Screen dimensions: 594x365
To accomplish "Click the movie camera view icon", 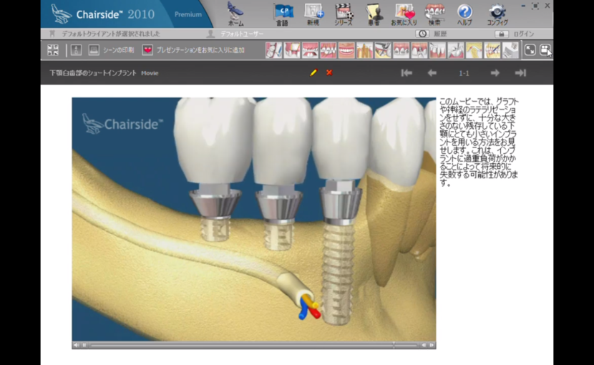I will point(545,49).
